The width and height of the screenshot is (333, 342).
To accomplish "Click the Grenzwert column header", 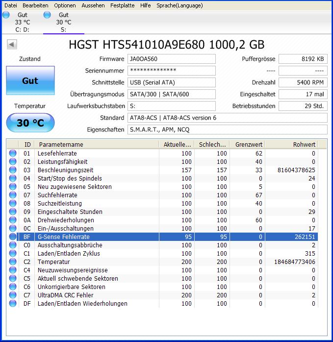I will 247,144.
